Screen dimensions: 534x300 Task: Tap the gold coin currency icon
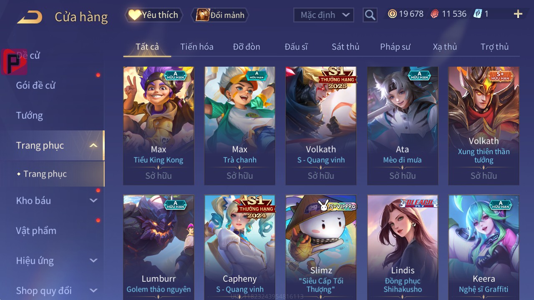pos(392,14)
